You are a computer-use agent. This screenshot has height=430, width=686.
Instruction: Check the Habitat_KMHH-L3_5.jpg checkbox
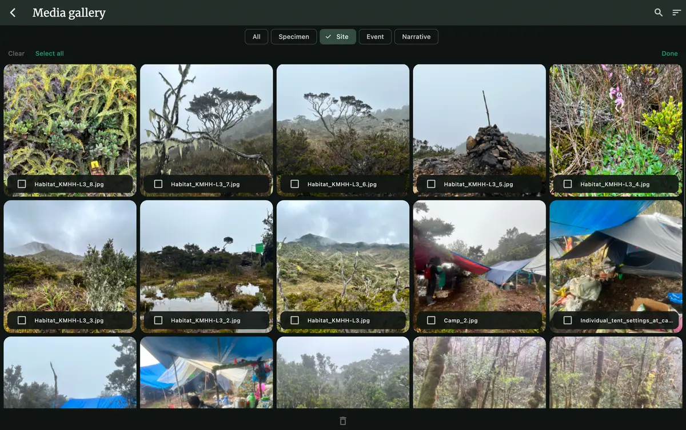click(431, 184)
